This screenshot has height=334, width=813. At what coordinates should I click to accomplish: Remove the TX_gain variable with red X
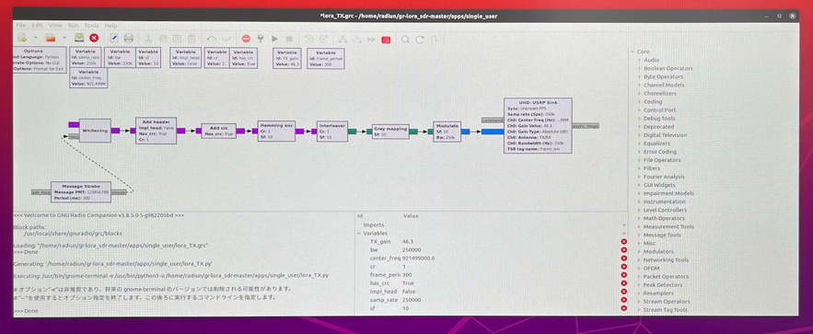[623, 242]
